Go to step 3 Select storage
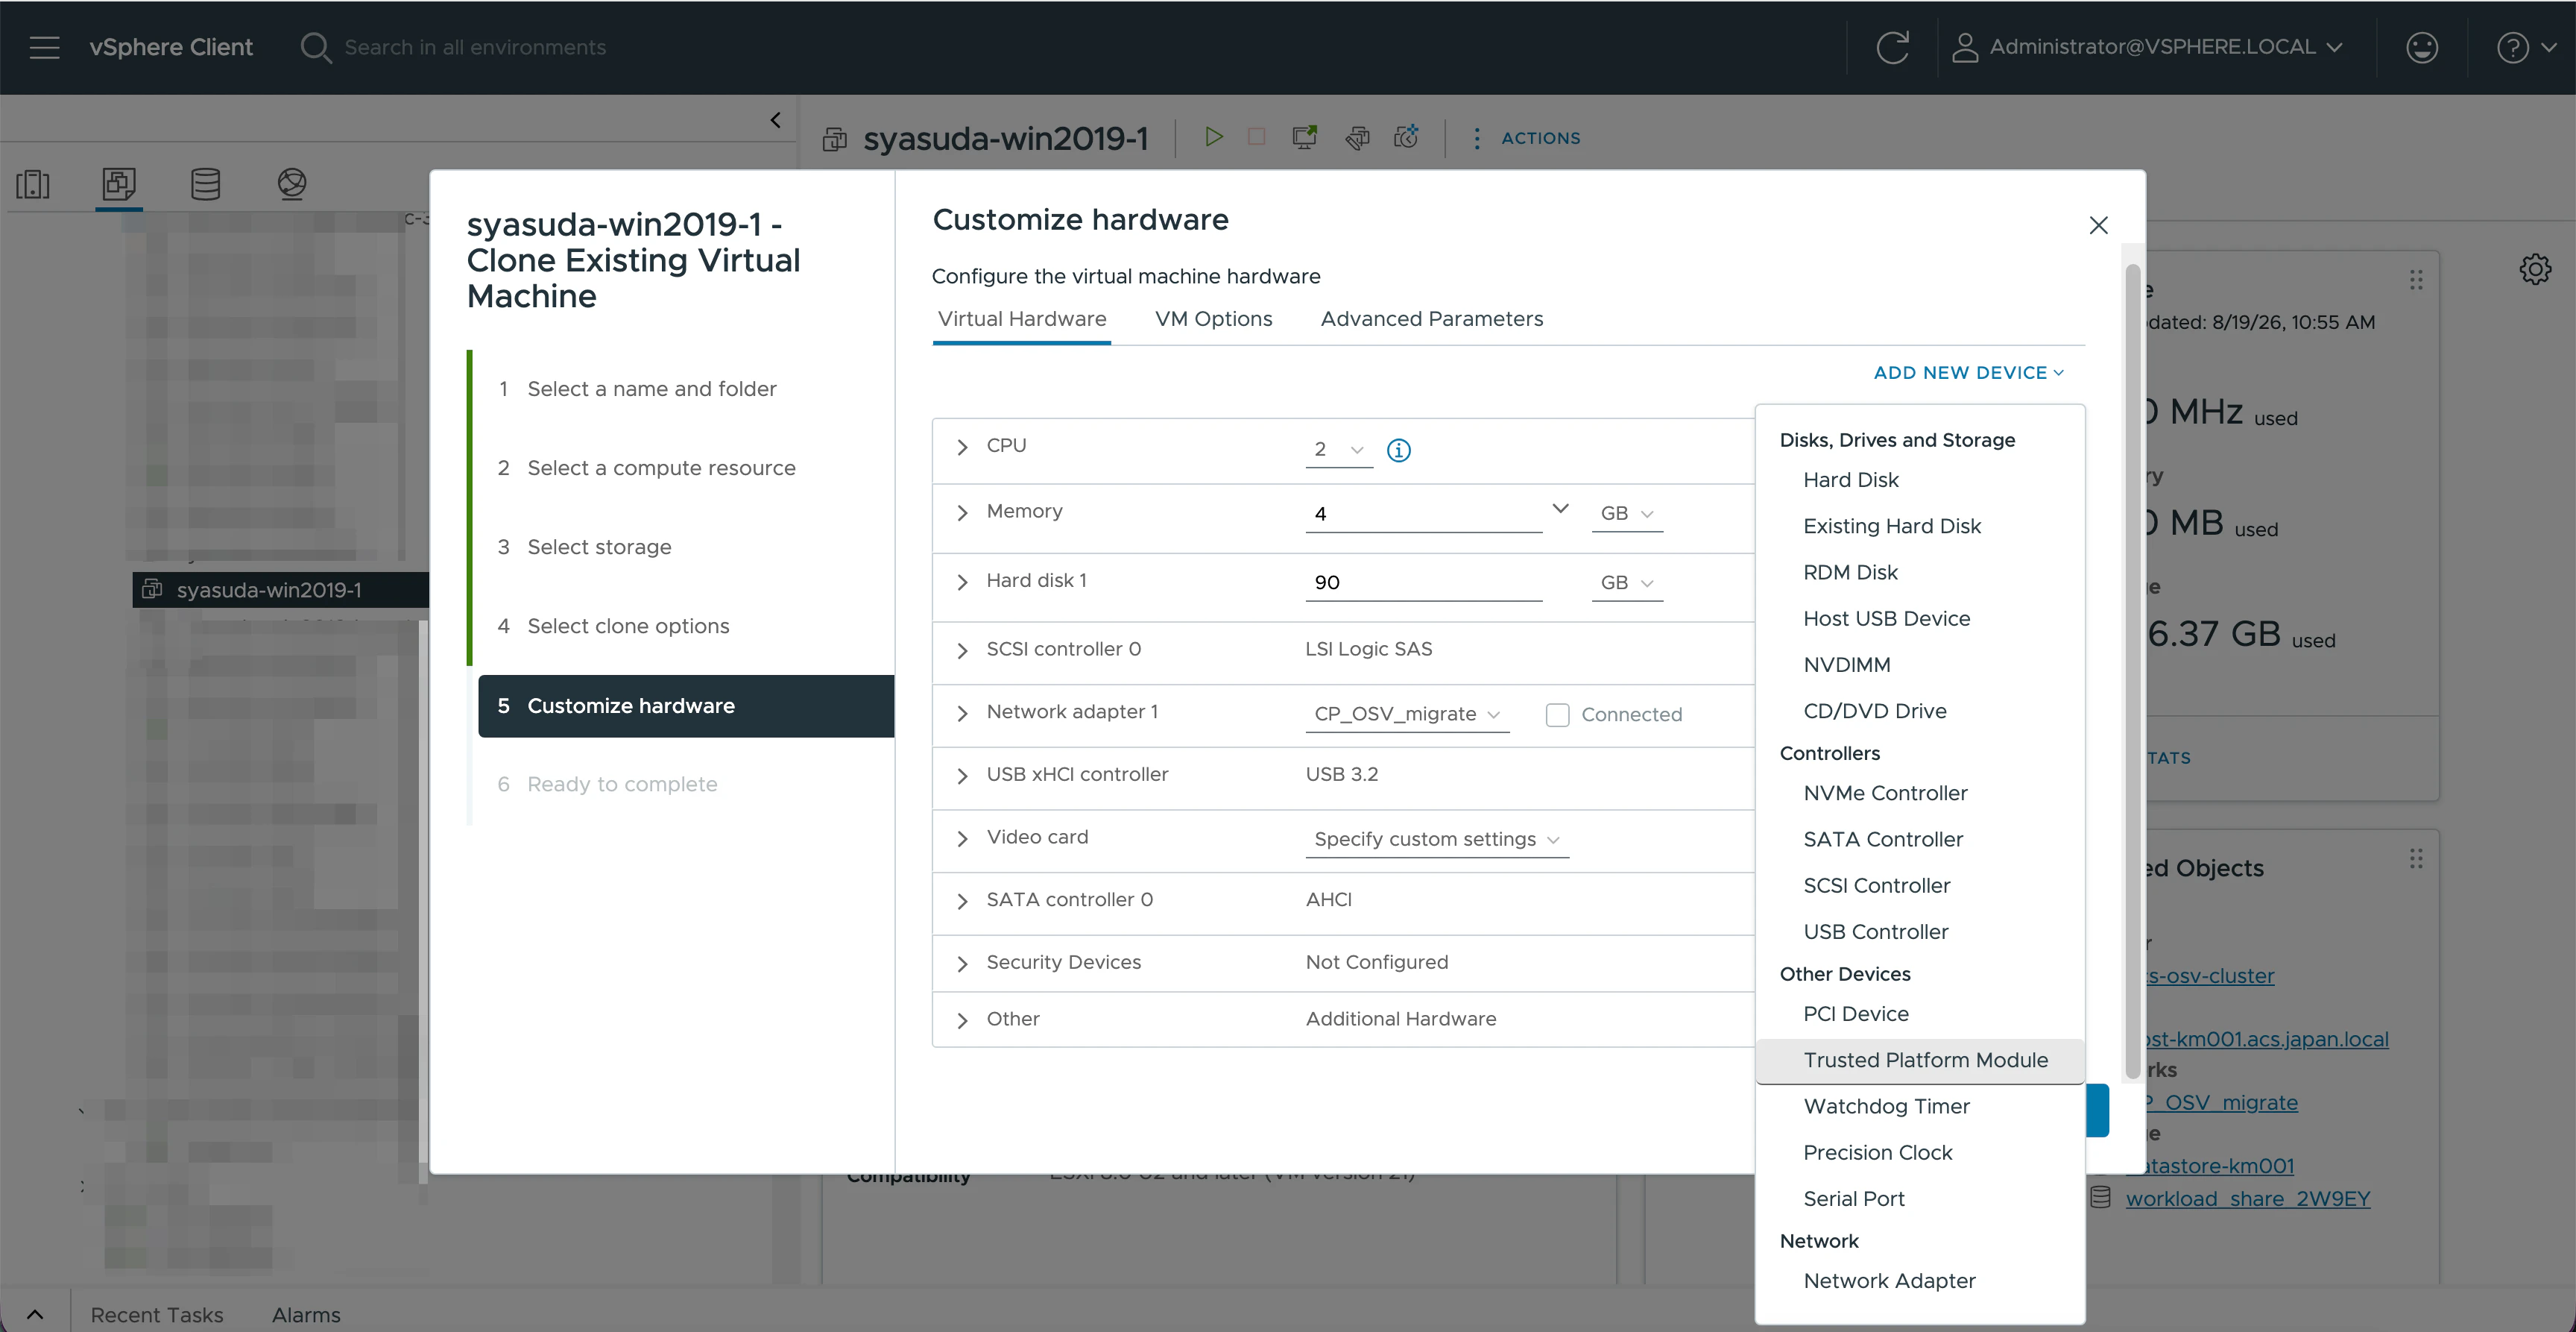2576x1332 pixels. pyautogui.click(x=599, y=547)
